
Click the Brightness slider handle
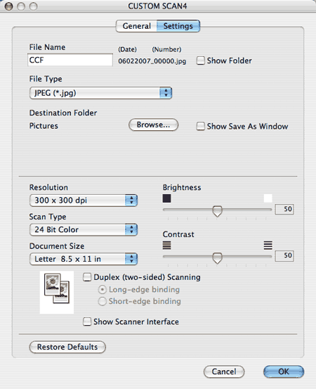(x=218, y=211)
